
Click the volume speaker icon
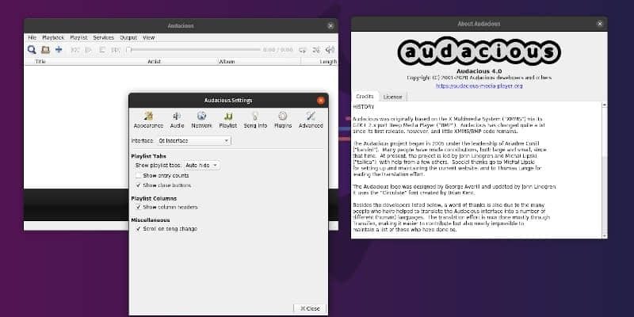pyautogui.click(x=330, y=50)
